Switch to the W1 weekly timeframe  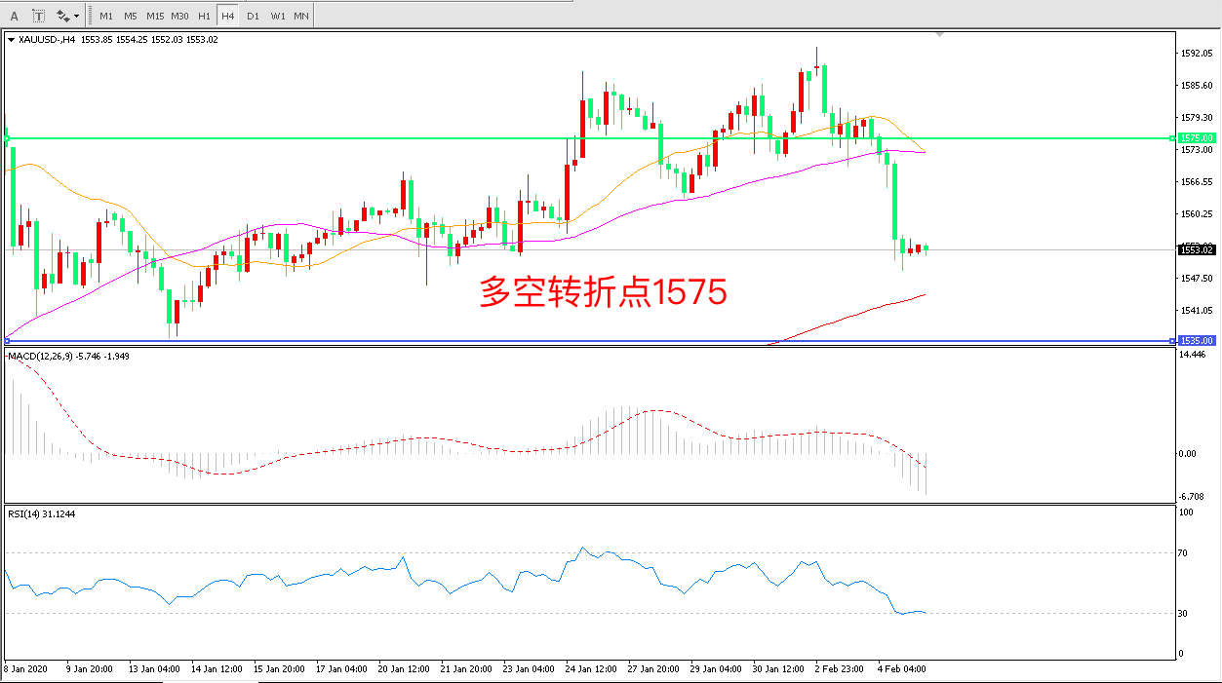(x=278, y=16)
